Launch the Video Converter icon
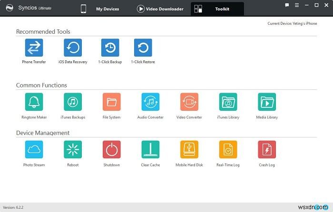The width and height of the screenshot is (333, 212). tap(189, 102)
